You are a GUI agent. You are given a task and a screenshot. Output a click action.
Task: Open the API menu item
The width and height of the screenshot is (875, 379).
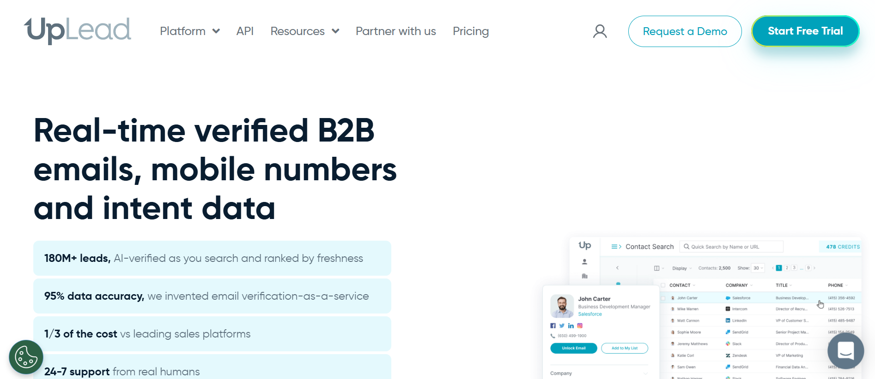245,31
